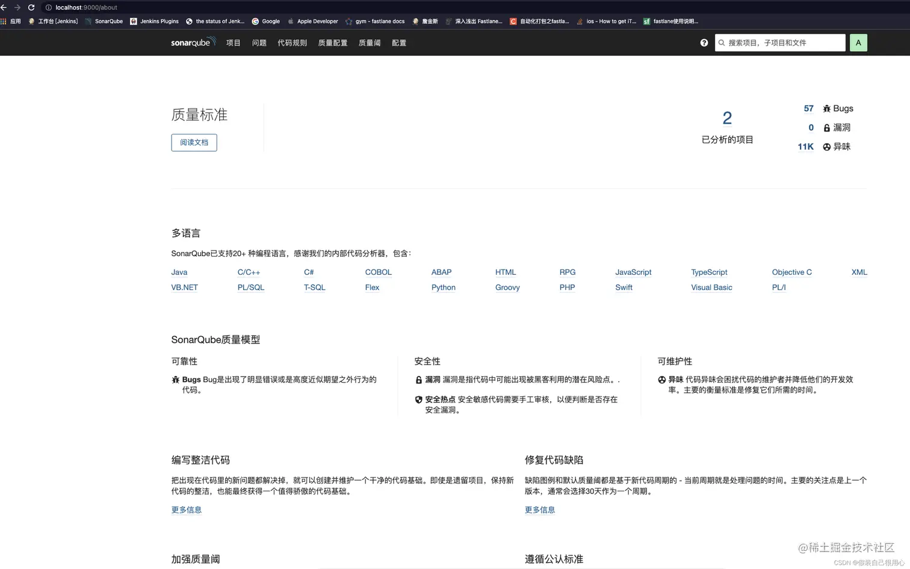Viewport: 910px width, 569px height.
Task: Click the browser forward arrow
Action: pos(17,7)
